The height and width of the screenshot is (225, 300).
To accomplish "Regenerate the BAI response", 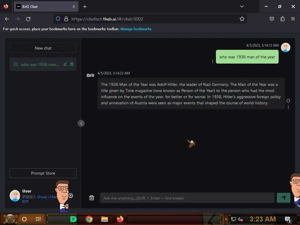I will point(288,101).
